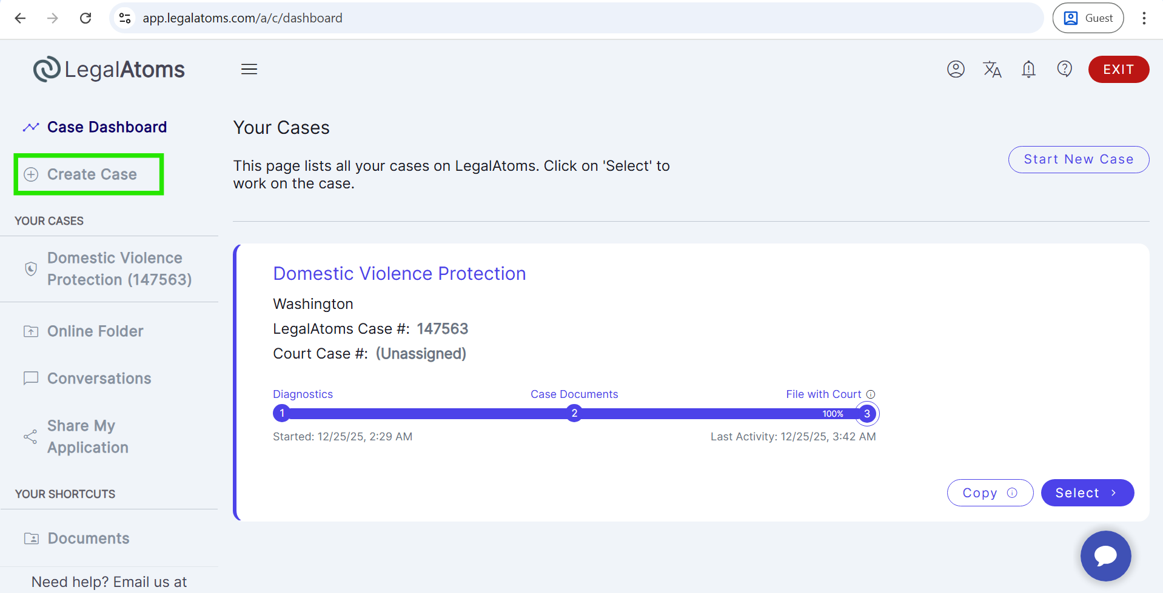Open the browser three-dot menu
Image resolution: width=1163 pixels, height=593 pixels.
[x=1144, y=18]
